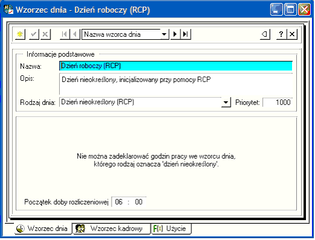Viewport: 315px width, 240px height.
Task: Click the 'Opis' description text area
Action: (176, 84)
